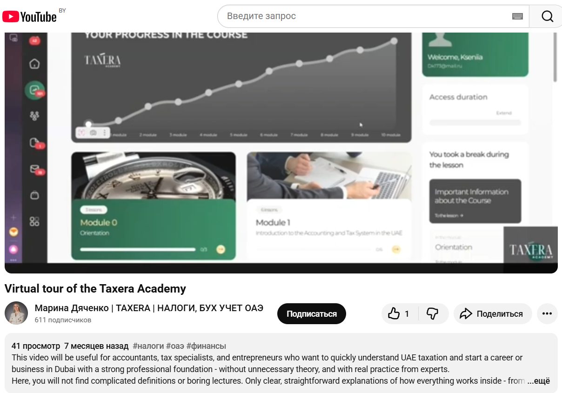Click the YouTube logo
Image resolution: width=562 pixels, height=393 pixels.
29,17
